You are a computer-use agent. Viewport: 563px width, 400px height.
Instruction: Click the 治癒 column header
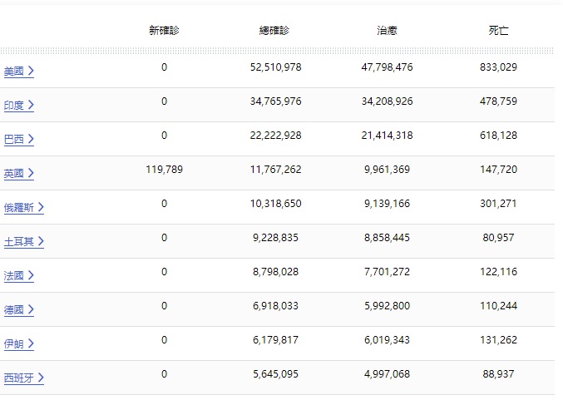387,31
